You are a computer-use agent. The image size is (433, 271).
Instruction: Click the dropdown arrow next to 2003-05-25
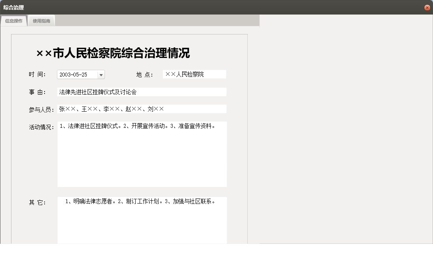coord(102,74)
